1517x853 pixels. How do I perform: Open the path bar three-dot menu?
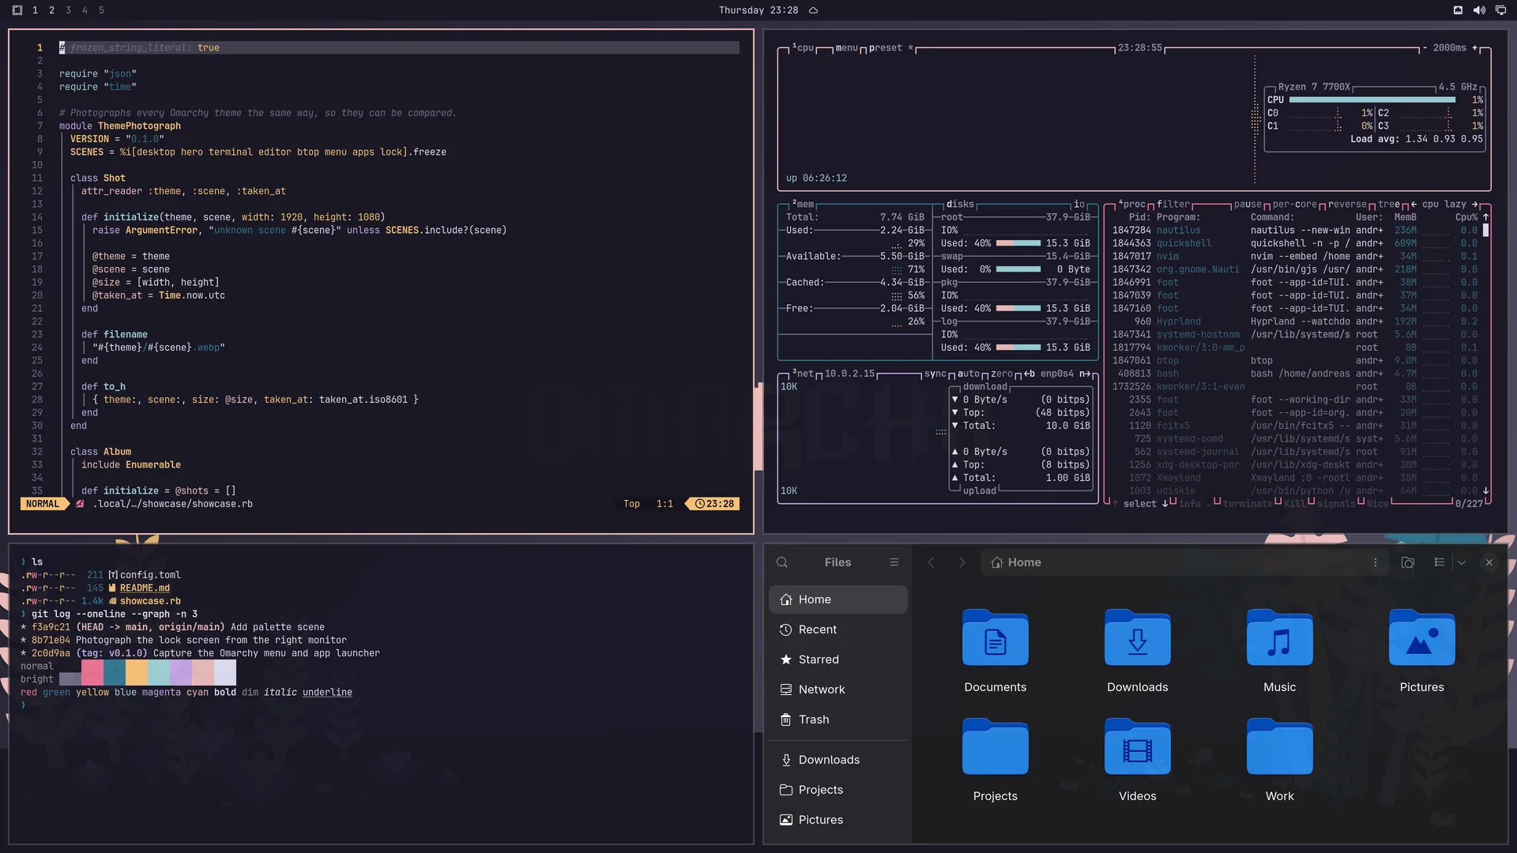pos(1375,562)
